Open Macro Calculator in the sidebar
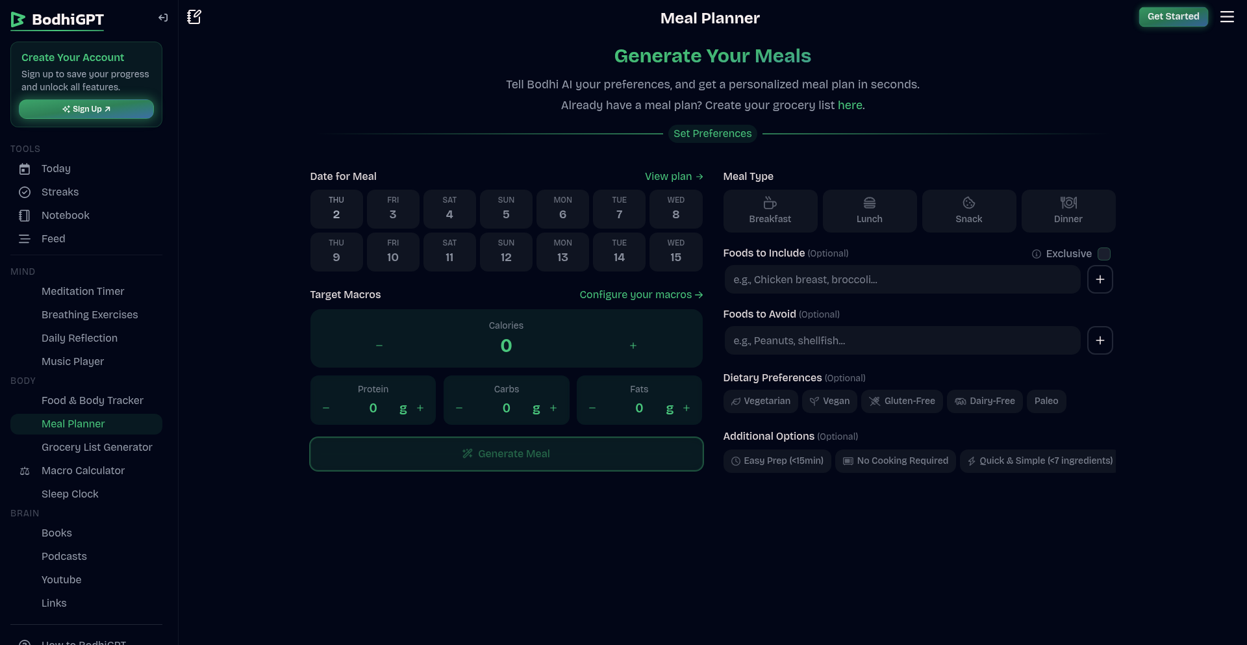 pos(83,471)
